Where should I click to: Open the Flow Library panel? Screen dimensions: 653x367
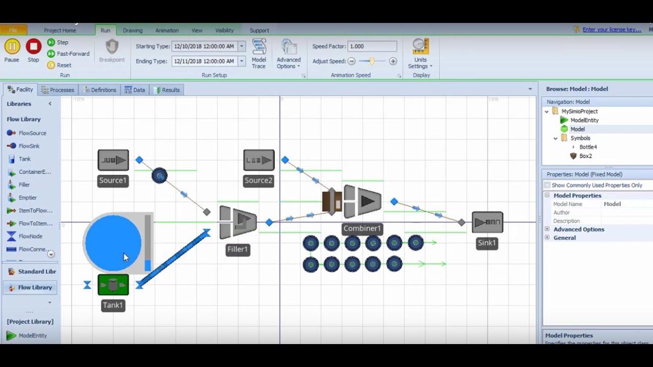click(x=31, y=287)
